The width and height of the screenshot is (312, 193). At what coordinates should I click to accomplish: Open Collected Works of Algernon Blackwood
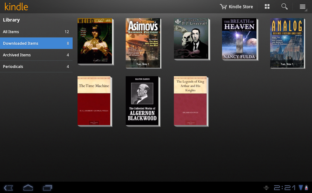(142, 101)
